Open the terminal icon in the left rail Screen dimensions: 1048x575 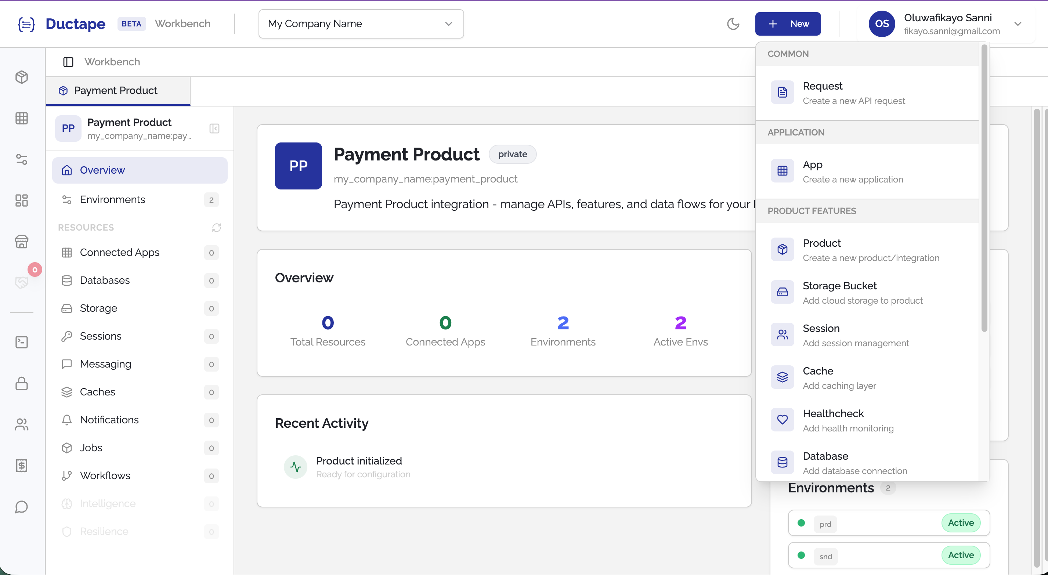21,342
